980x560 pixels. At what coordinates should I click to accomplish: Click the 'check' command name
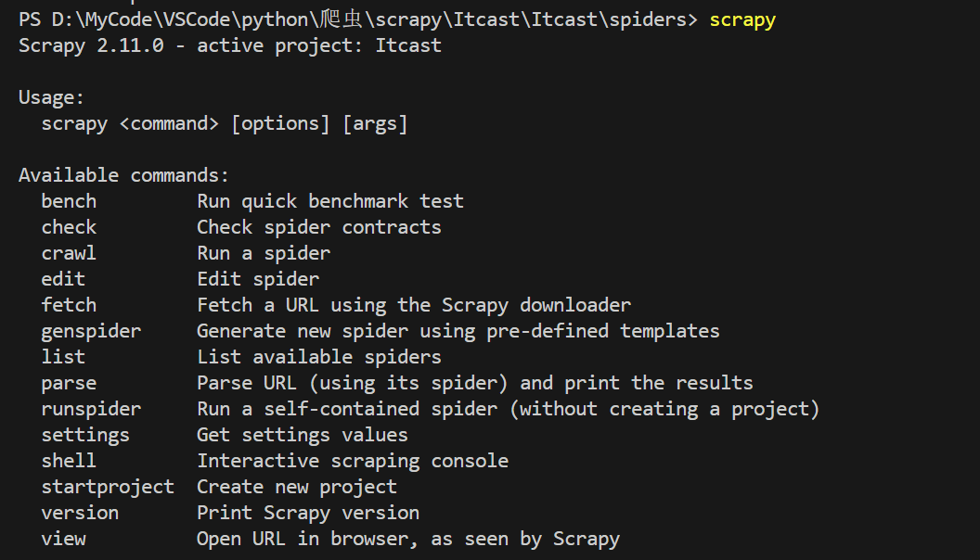[x=69, y=227]
